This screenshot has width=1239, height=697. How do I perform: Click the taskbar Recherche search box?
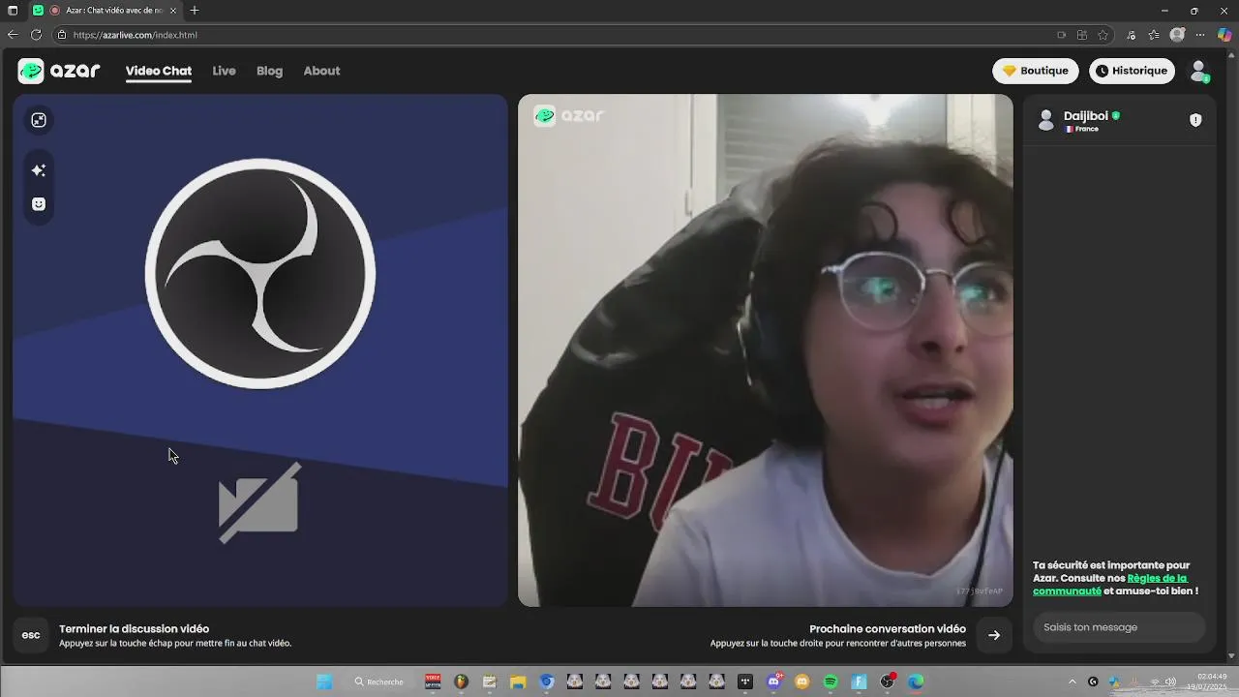click(378, 682)
